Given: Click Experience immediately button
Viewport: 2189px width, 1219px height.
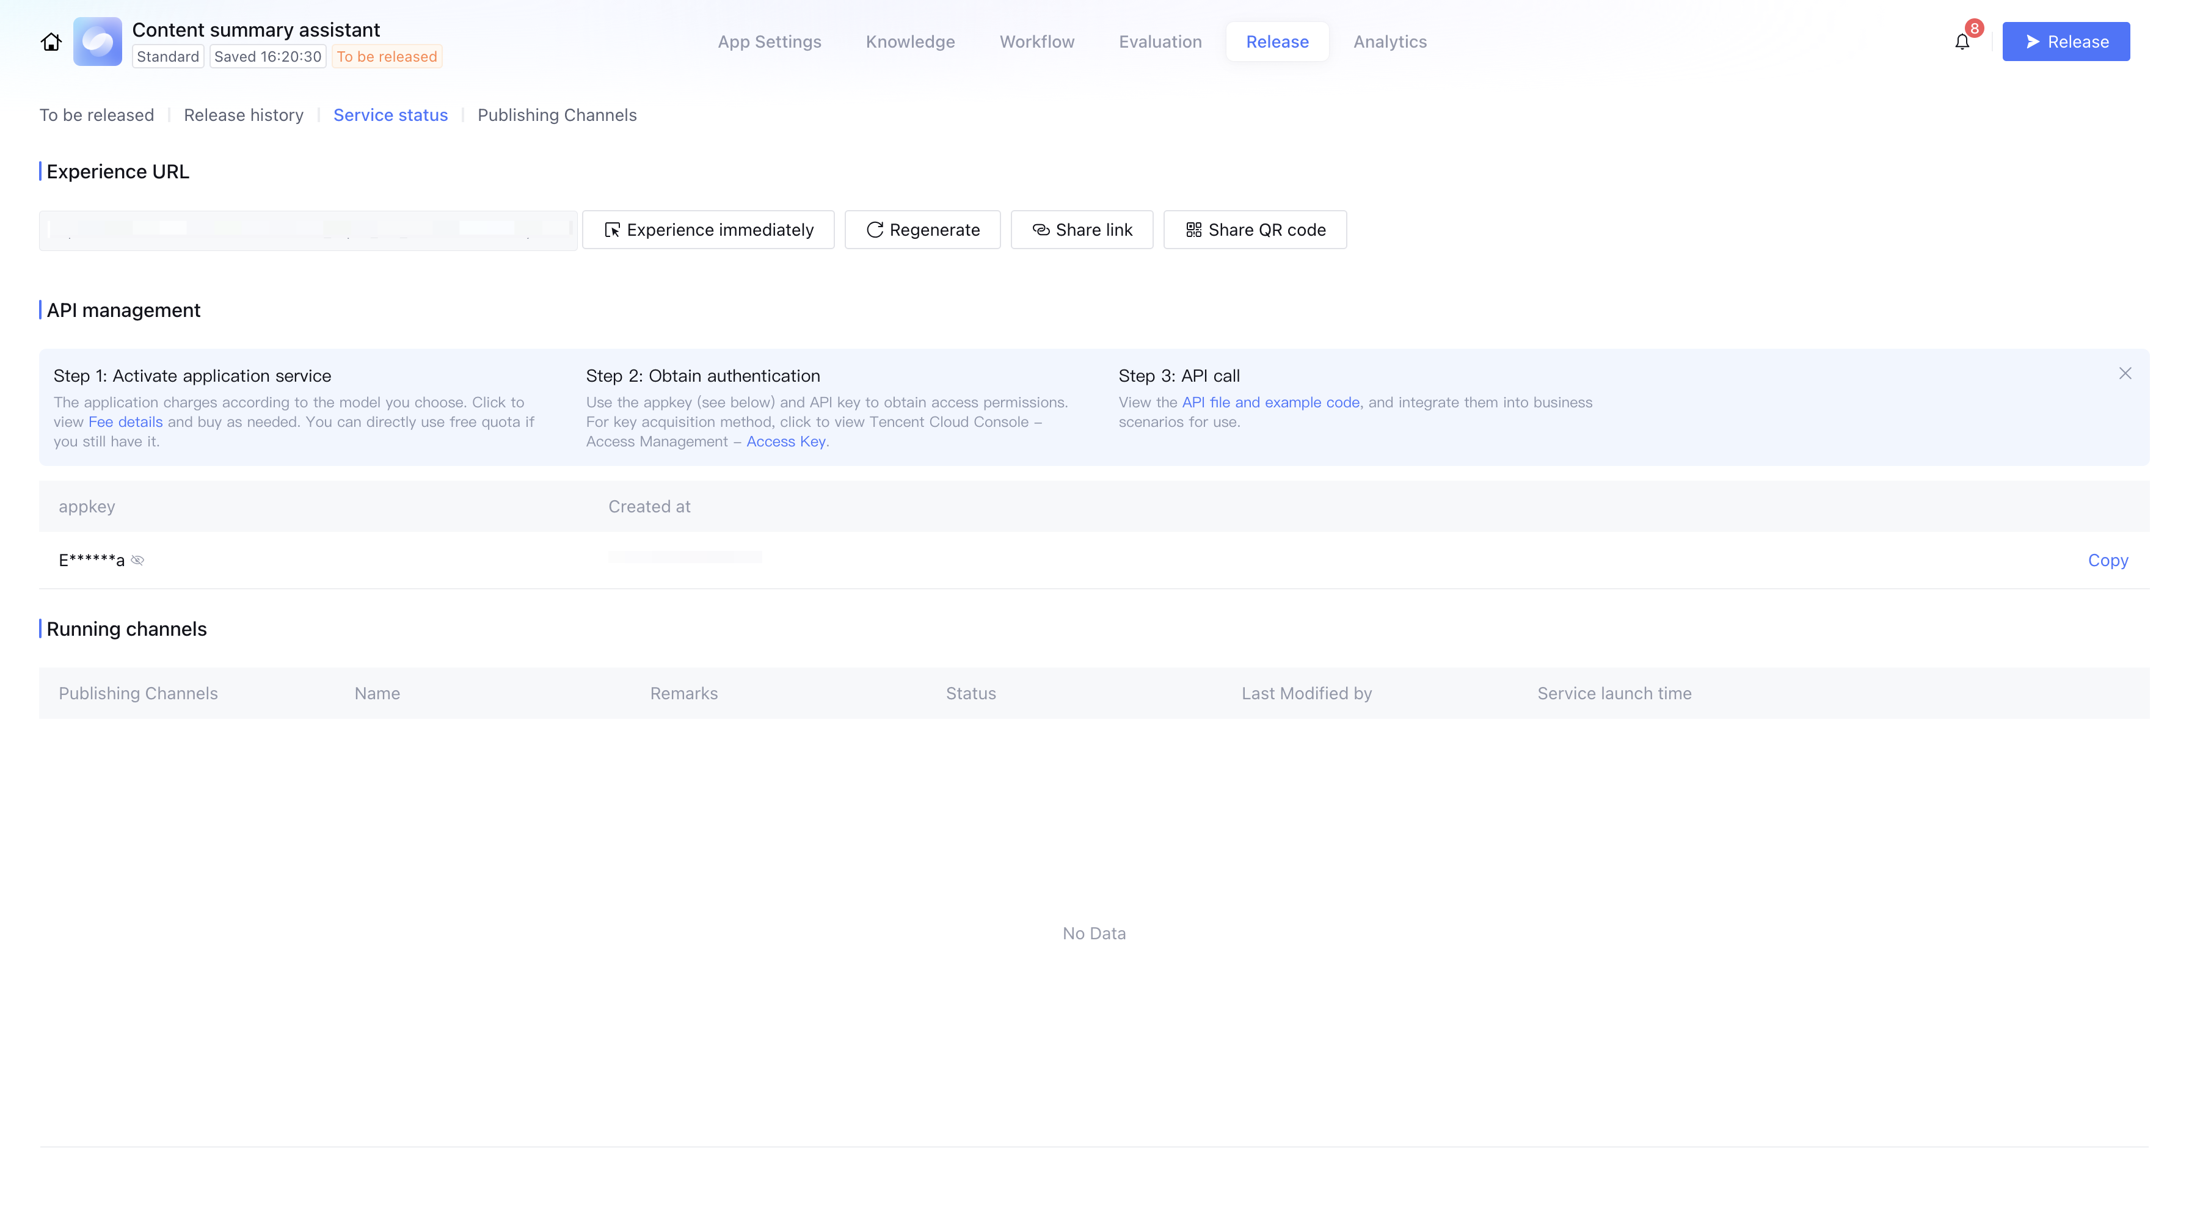Looking at the screenshot, I should [x=708, y=230].
